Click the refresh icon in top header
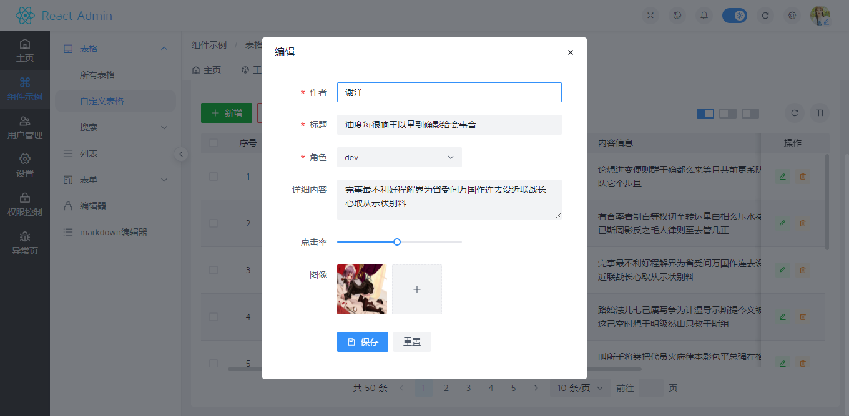The width and height of the screenshot is (849, 416). (765, 16)
